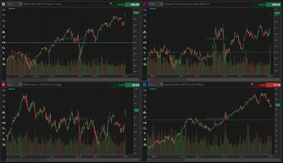Click the pink XLE color swatch

3,84
